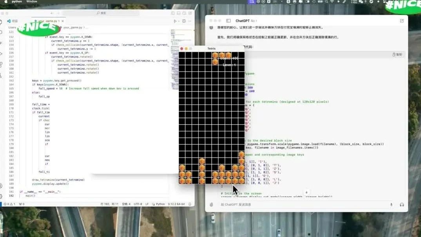Toggle the ChatGPT sidebar

pos(228,21)
